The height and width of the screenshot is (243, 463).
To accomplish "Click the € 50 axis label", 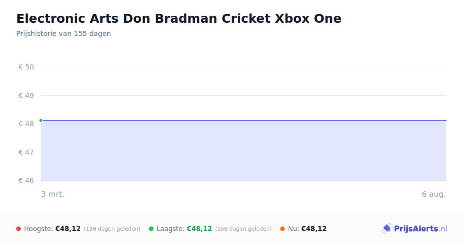I will pos(26,67).
